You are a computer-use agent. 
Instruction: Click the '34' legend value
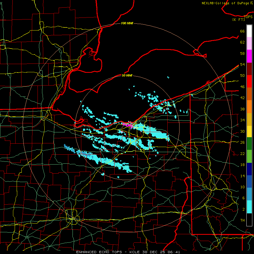click(x=242, y=120)
